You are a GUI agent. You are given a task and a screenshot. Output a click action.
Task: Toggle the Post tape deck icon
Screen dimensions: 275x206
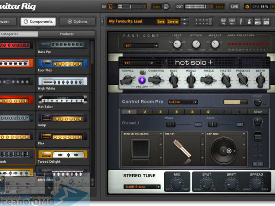click(232, 21)
